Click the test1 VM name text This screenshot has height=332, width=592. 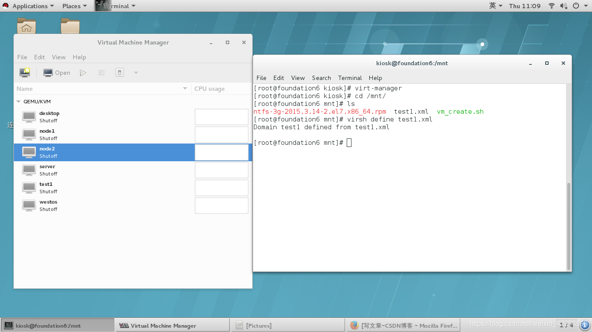pos(46,184)
